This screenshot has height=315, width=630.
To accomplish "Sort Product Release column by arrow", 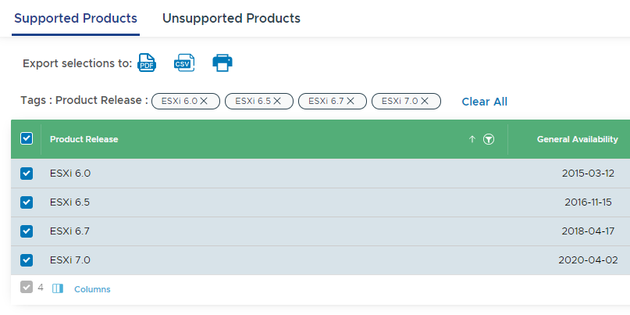I will [472, 139].
